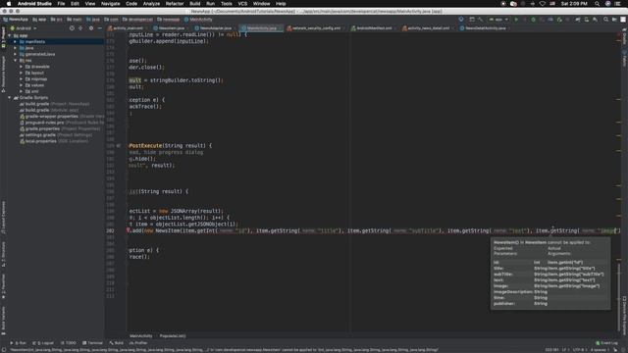
Task: Open the Layout Captures side tab
Action: 3,218
